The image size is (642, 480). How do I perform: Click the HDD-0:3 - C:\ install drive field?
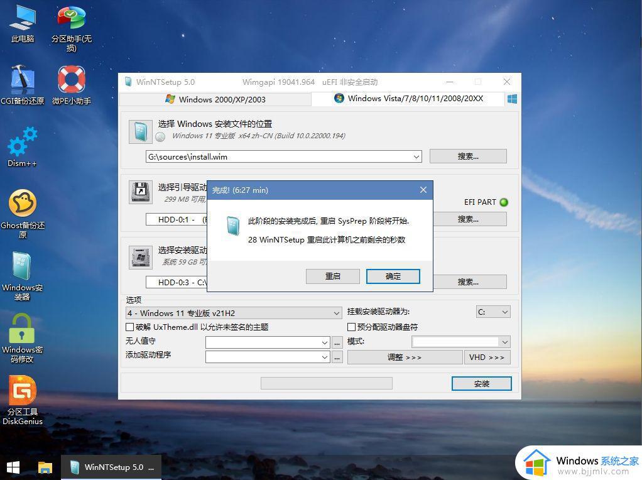[177, 282]
